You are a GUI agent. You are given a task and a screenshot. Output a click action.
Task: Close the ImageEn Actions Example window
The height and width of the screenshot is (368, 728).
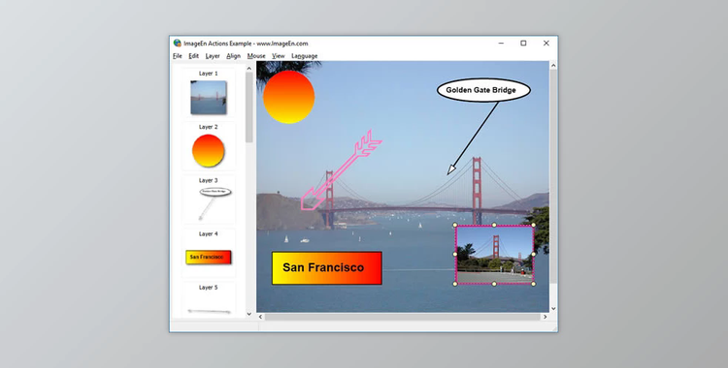546,44
